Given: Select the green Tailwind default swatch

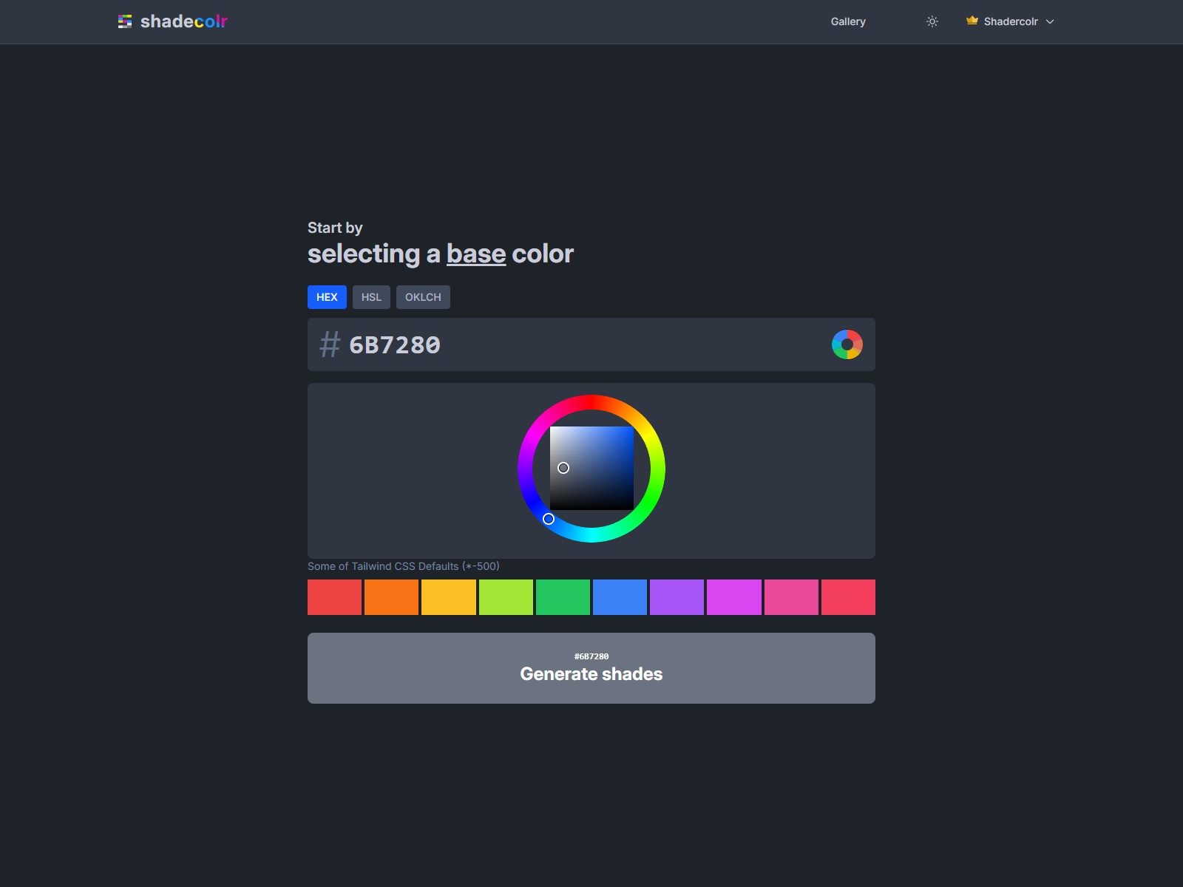Looking at the screenshot, I should point(563,597).
